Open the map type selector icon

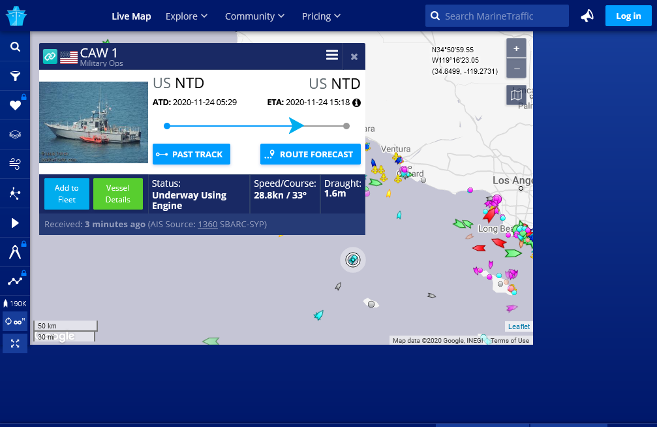[516, 95]
